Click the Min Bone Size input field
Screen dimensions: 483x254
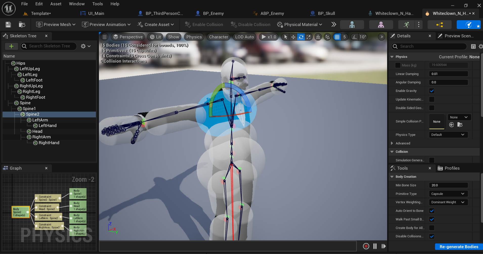coord(448,185)
